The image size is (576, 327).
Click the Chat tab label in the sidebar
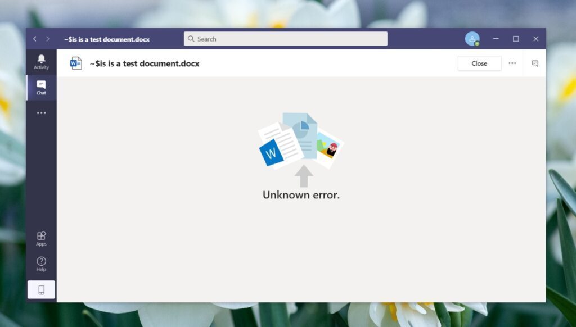41,93
